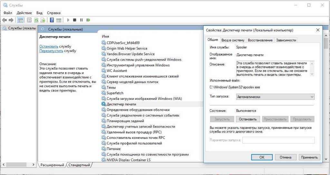
Task: Click the Остановить button in dialog
Action: pyautogui.click(x=248, y=119)
